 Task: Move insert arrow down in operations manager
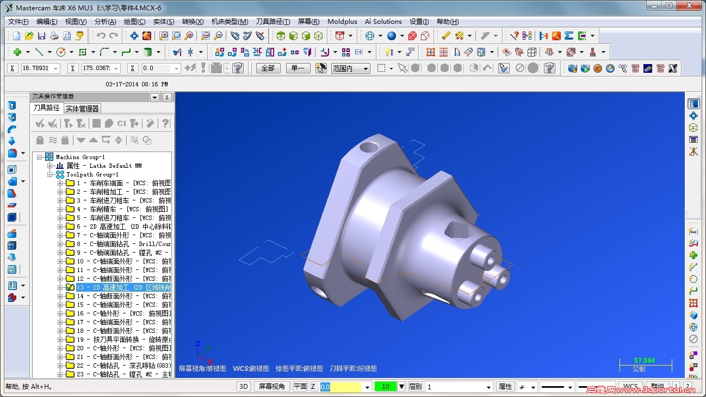(81, 140)
